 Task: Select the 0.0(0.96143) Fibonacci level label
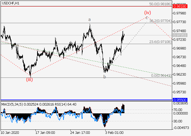click(x=161, y=75)
